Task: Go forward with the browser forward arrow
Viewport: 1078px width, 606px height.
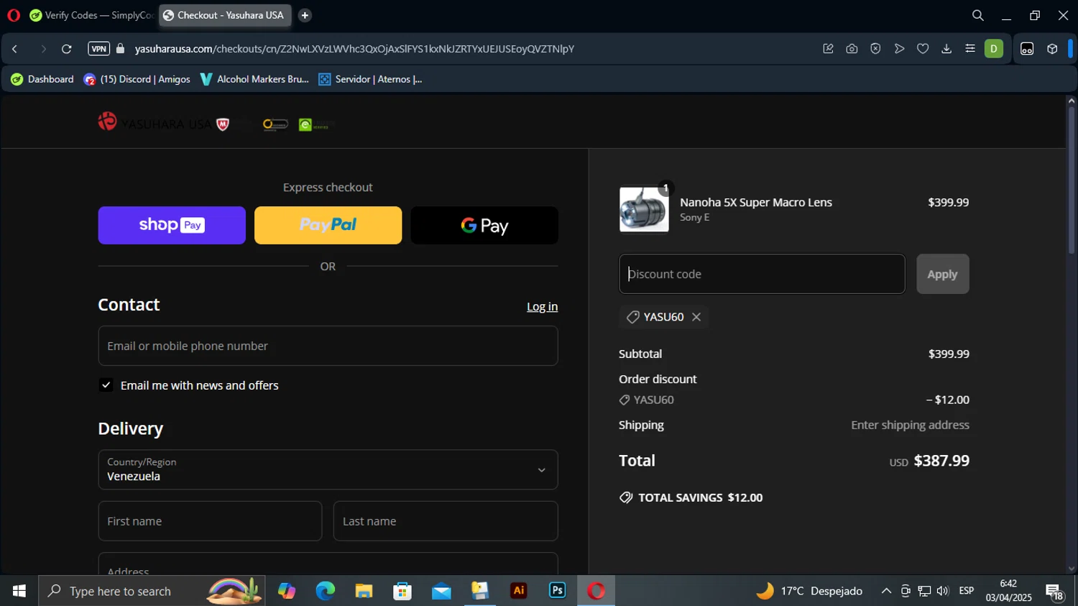Action: tap(43, 49)
